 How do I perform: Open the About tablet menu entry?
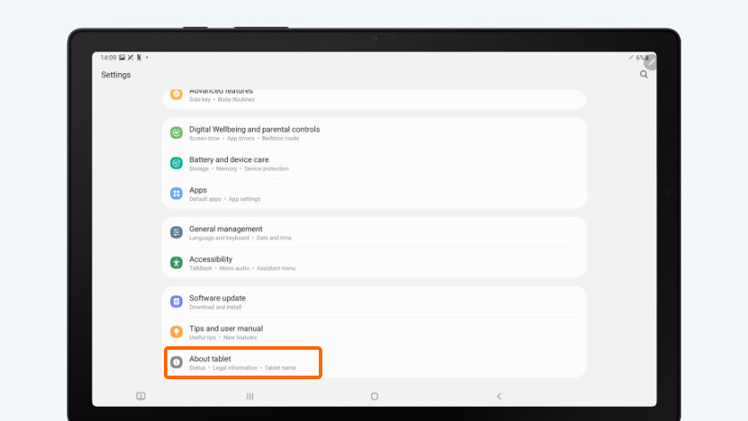[x=242, y=362]
